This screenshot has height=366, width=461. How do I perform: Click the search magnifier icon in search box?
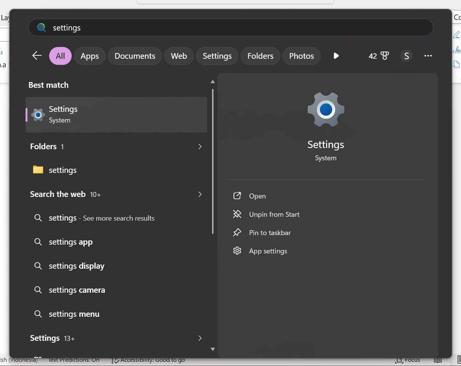[41, 27]
